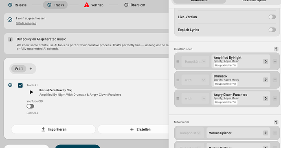281x148 pixels.
Task: Add a new volume with the plus icon
Action: click(x=31, y=69)
